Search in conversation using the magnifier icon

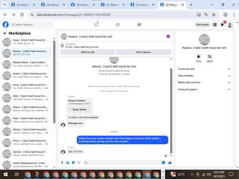[210, 56]
